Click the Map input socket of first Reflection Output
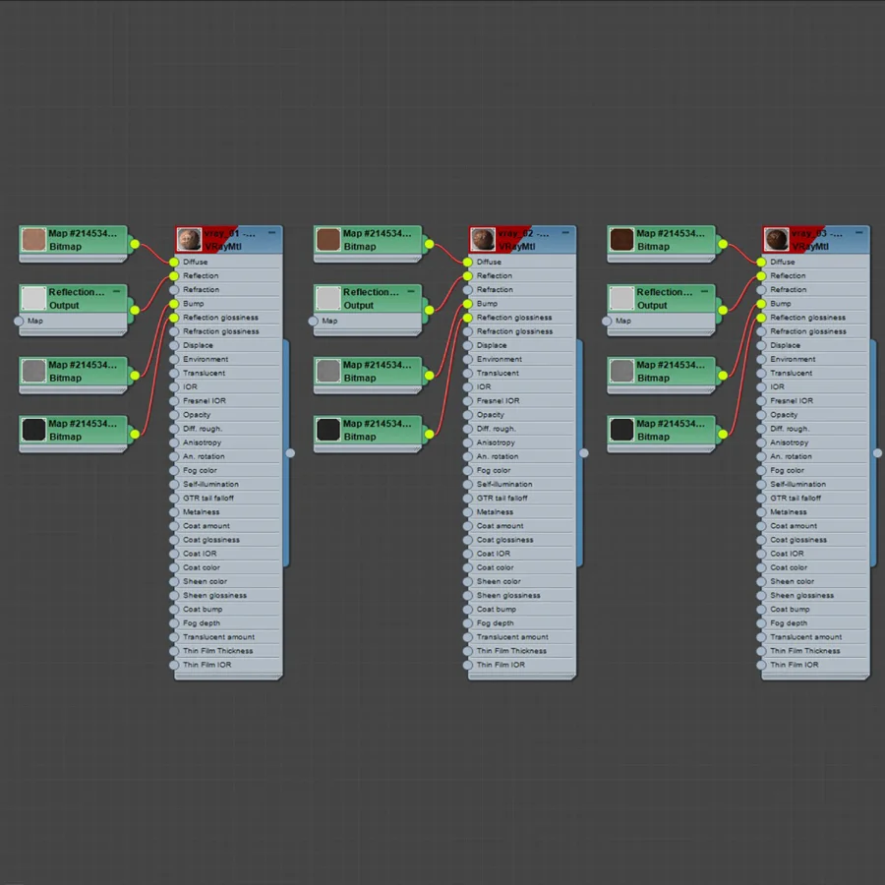Viewport: 885px width, 885px height. (x=19, y=322)
